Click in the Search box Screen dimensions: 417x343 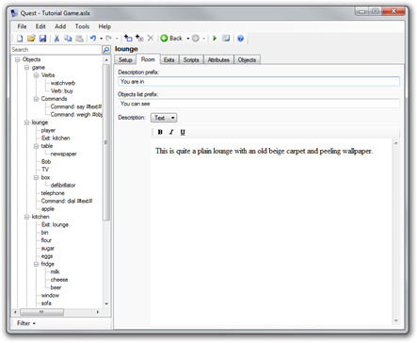pos(56,50)
